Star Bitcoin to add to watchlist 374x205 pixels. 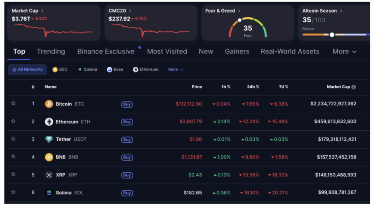[x=13, y=104]
